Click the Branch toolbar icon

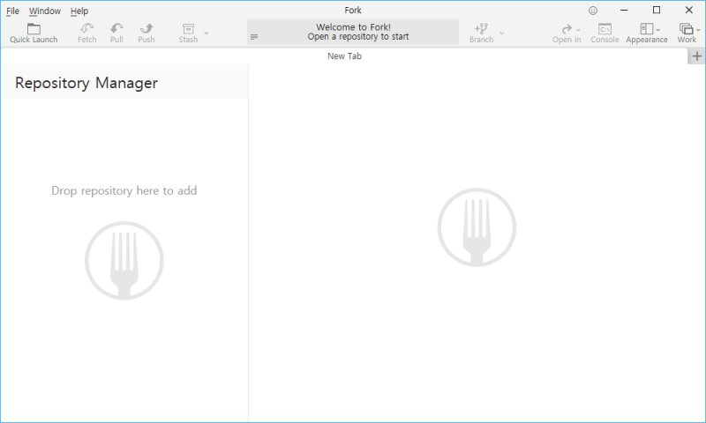(481, 29)
